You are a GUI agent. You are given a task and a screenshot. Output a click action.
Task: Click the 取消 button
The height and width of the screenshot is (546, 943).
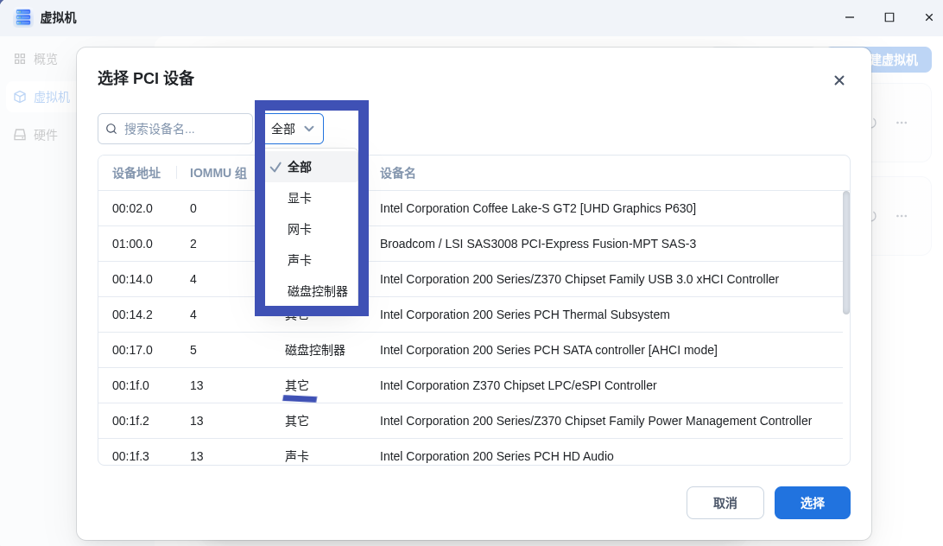725,503
